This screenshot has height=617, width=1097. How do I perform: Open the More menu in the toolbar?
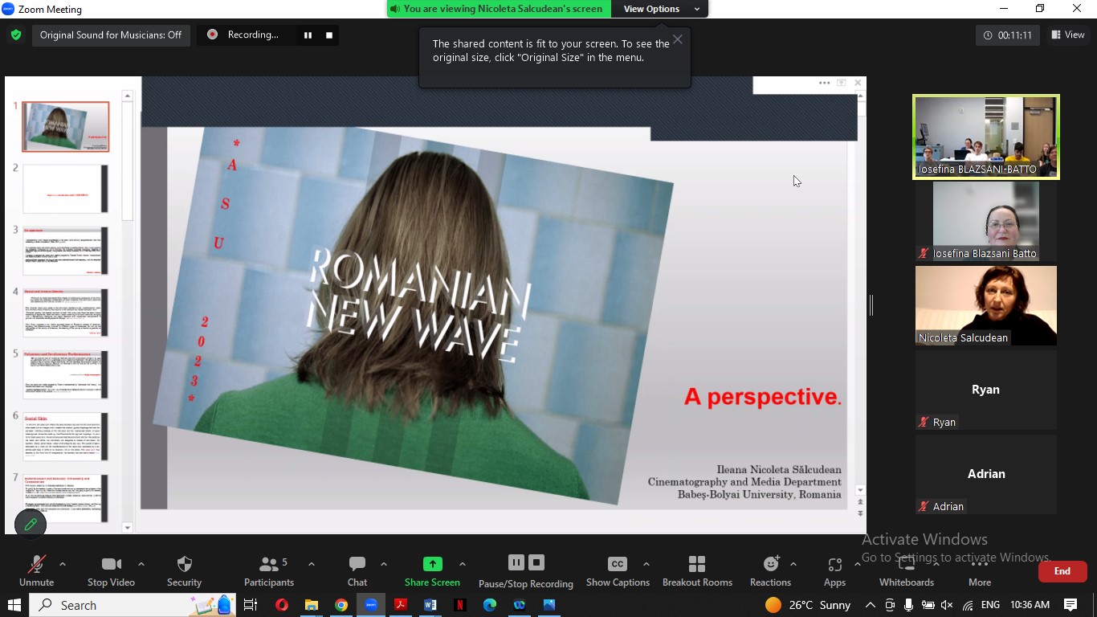tap(980, 571)
